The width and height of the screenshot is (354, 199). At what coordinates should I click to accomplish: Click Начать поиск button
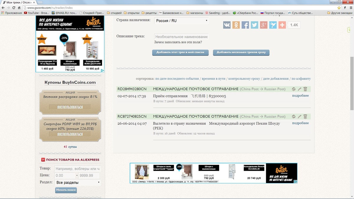pos(66,190)
